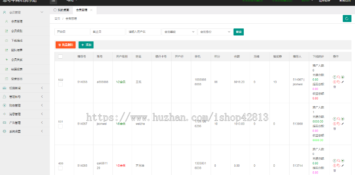Screen dimensions: 355x175
Task: Click referrer value 513989
Action: click(298, 124)
